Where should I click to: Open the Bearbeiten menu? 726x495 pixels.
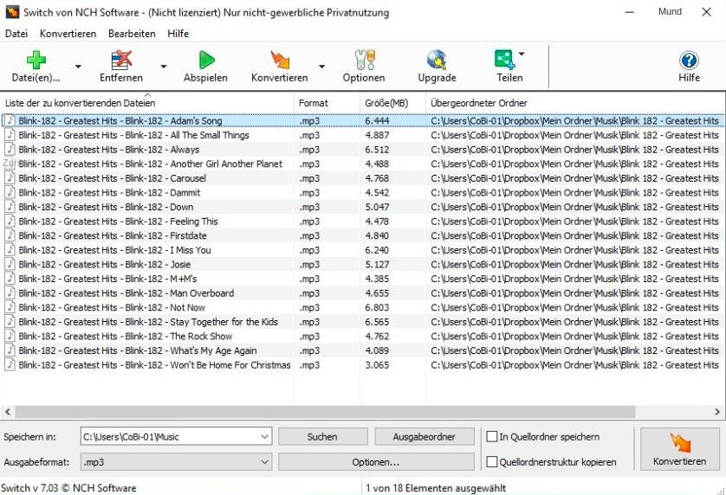[x=132, y=33]
